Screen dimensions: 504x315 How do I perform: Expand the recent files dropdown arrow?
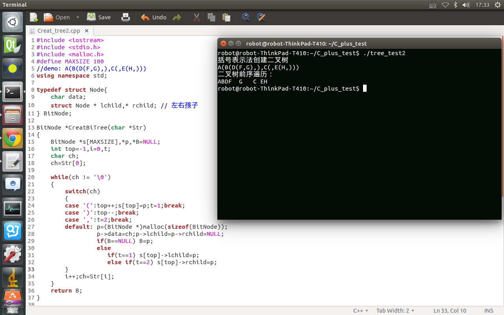[78, 17]
